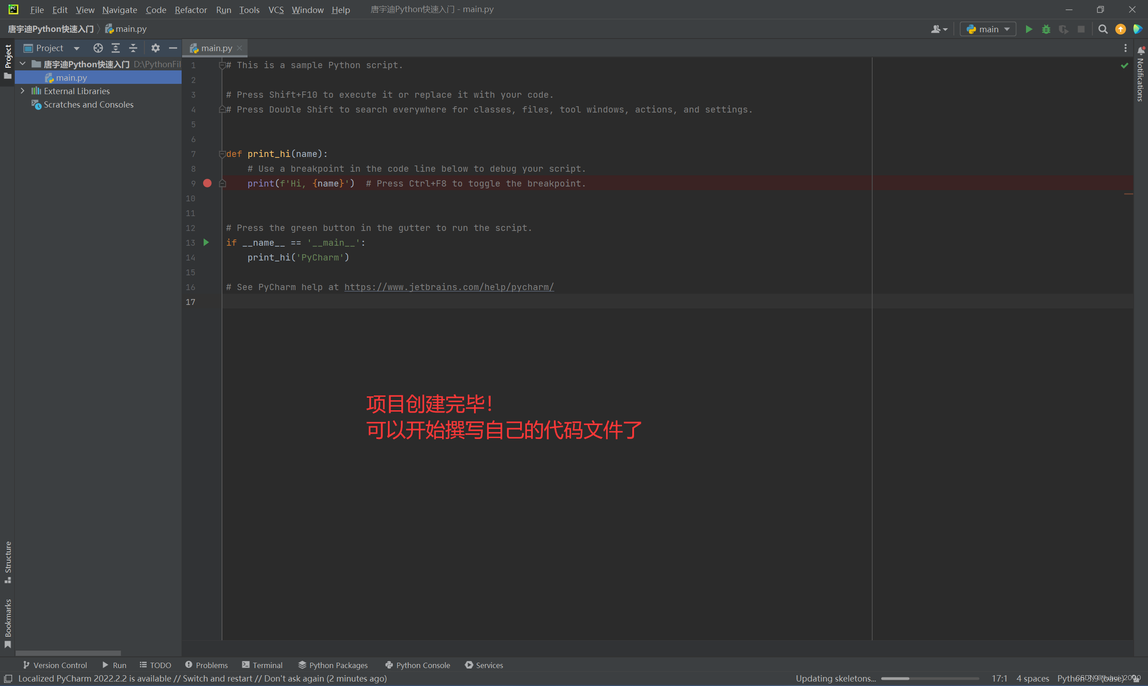Open Project panel gear options
The image size is (1148, 686).
[155, 48]
